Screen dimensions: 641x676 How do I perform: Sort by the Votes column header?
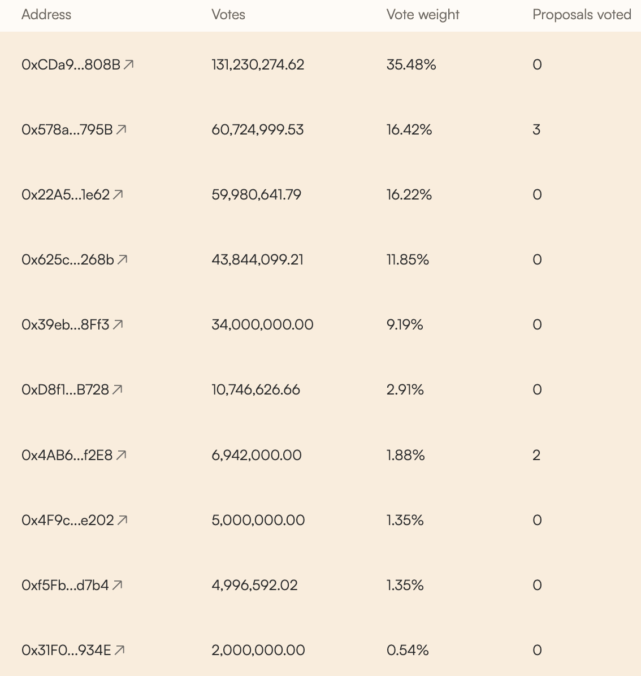(228, 15)
